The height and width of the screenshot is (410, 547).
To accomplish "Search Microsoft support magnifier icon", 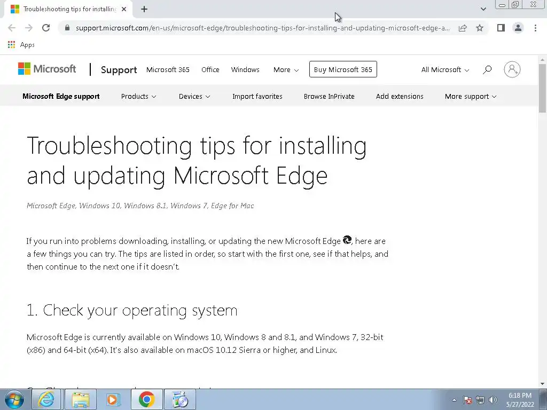I will tap(487, 70).
